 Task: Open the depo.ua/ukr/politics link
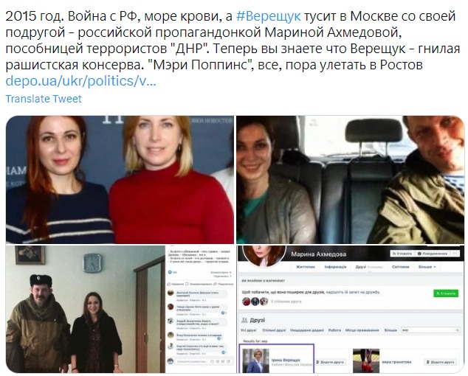pyautogui.click(x=80, y=81)
